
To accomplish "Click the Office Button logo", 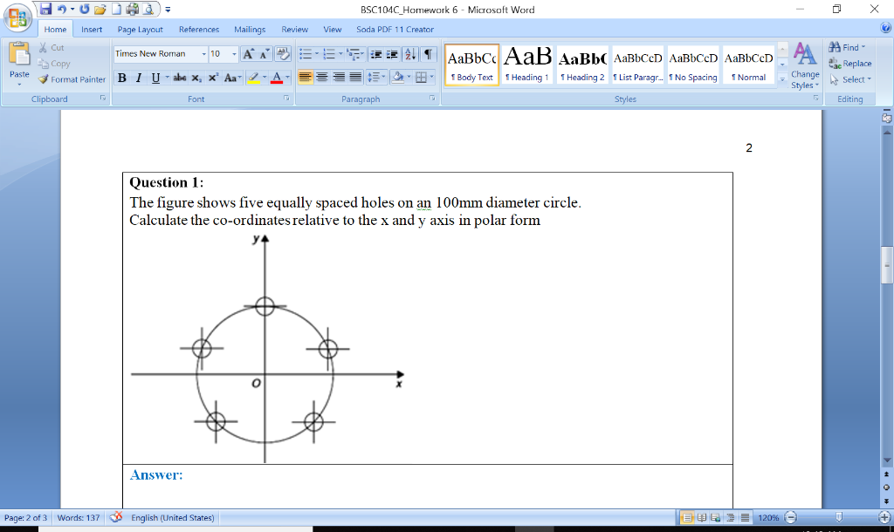I will [x=17, y=18].
